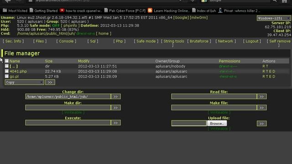This screenshot has height=164, width=292.
Task: Click the >> button next to Copy dropdown
Action: point(50,82)
